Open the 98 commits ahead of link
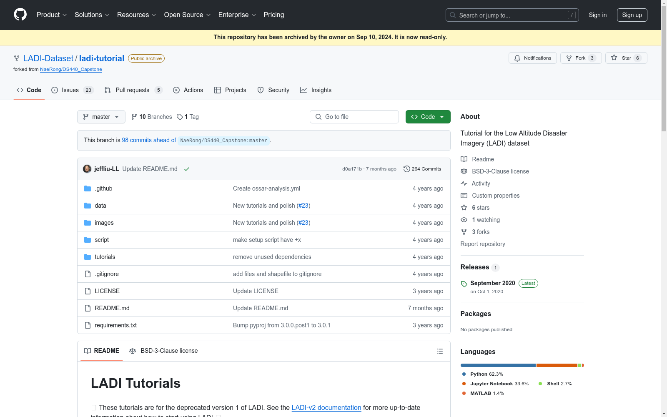Image resolution: width=667 pixels, height=417 pixels. pos(149,140)
